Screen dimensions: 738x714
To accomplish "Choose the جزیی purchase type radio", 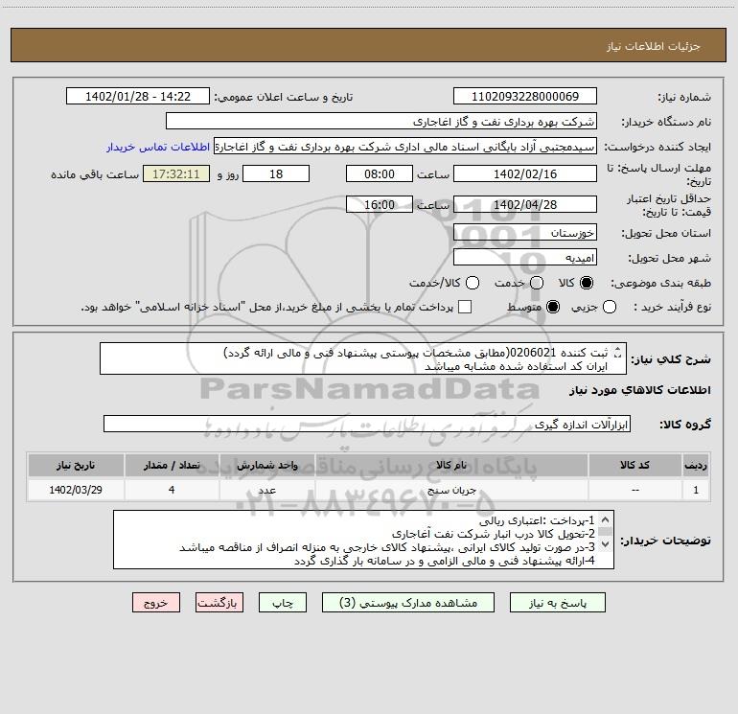I will 610,307.
